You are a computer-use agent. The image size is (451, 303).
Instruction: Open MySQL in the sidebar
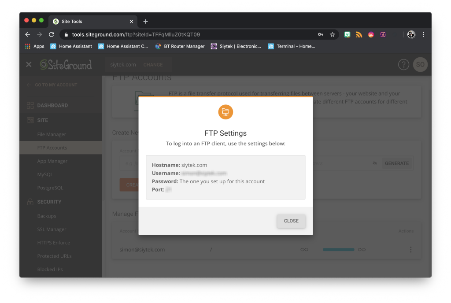[x=45, y=174]
